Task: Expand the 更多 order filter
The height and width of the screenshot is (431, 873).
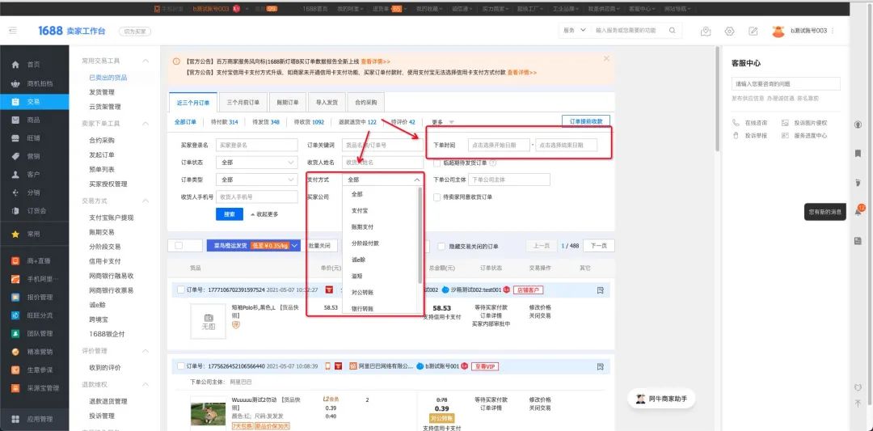Action: point(443,122)
